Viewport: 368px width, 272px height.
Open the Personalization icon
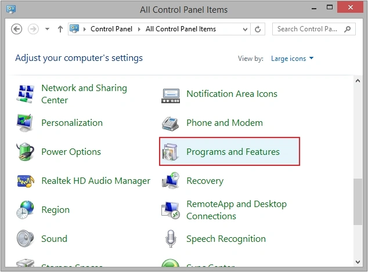[26, 123]
